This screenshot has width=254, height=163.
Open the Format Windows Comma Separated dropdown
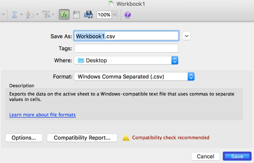[x=134, y=76]
